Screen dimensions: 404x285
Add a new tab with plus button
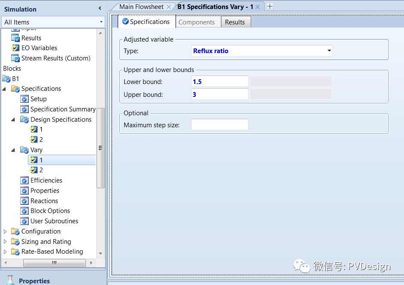click(270, 6)
